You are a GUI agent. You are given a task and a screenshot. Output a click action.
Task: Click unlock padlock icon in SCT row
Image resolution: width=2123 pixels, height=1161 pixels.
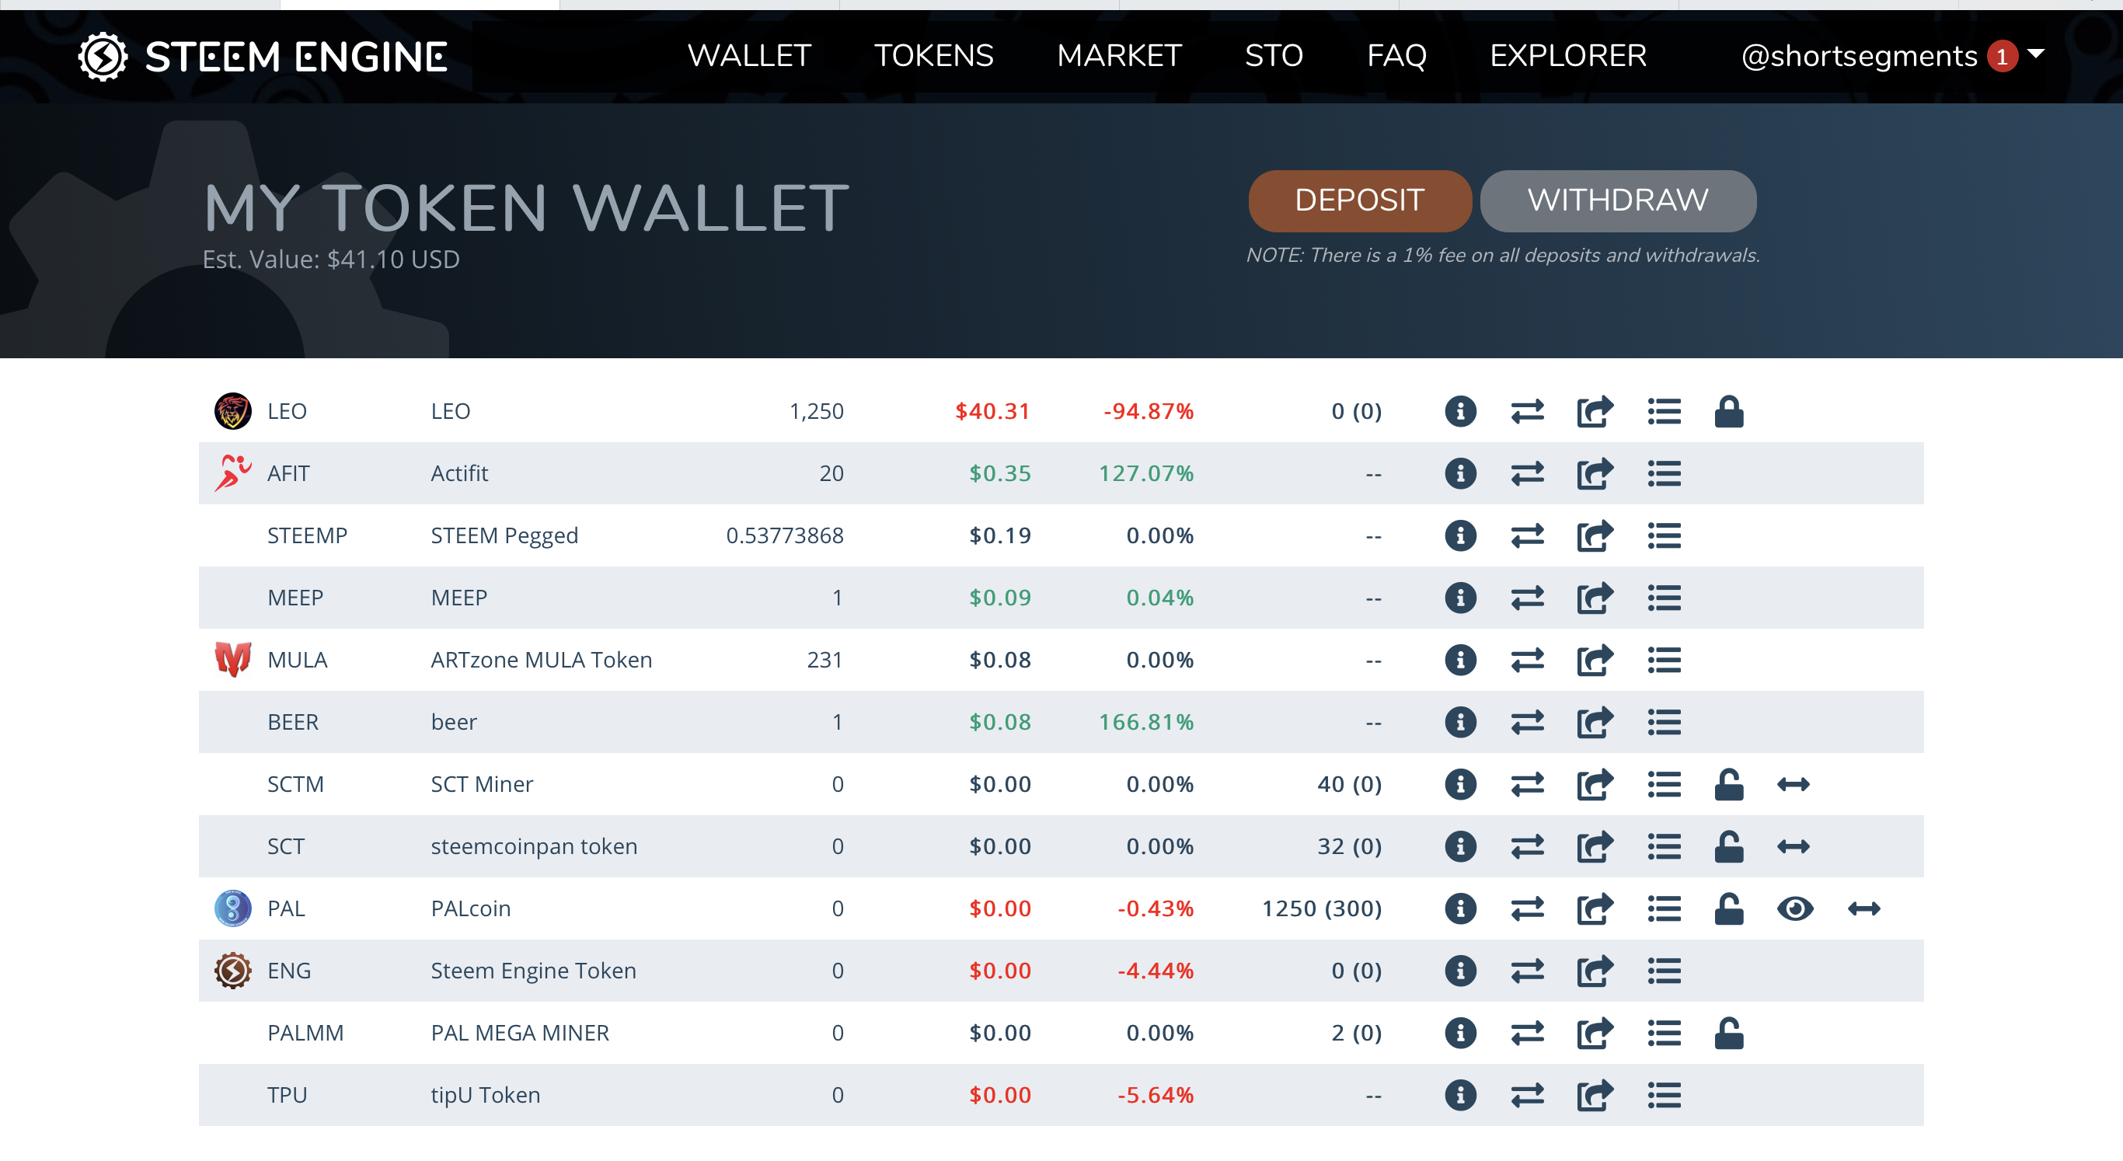tap(1728, 846)
